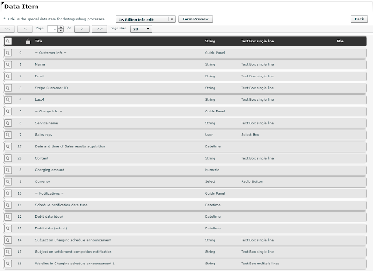Click 'Select Box' in Sales rep. row
The image size is (373, 271).
pos(250,135)
